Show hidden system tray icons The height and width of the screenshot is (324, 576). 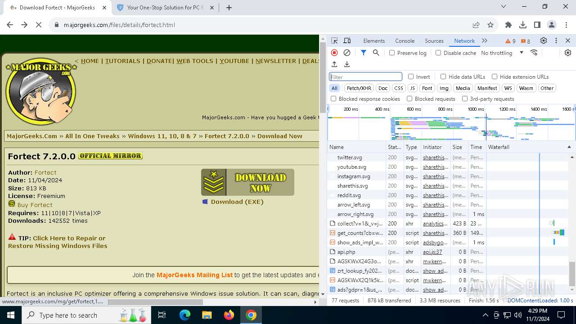pyautogui.click(x=485, y=315)
